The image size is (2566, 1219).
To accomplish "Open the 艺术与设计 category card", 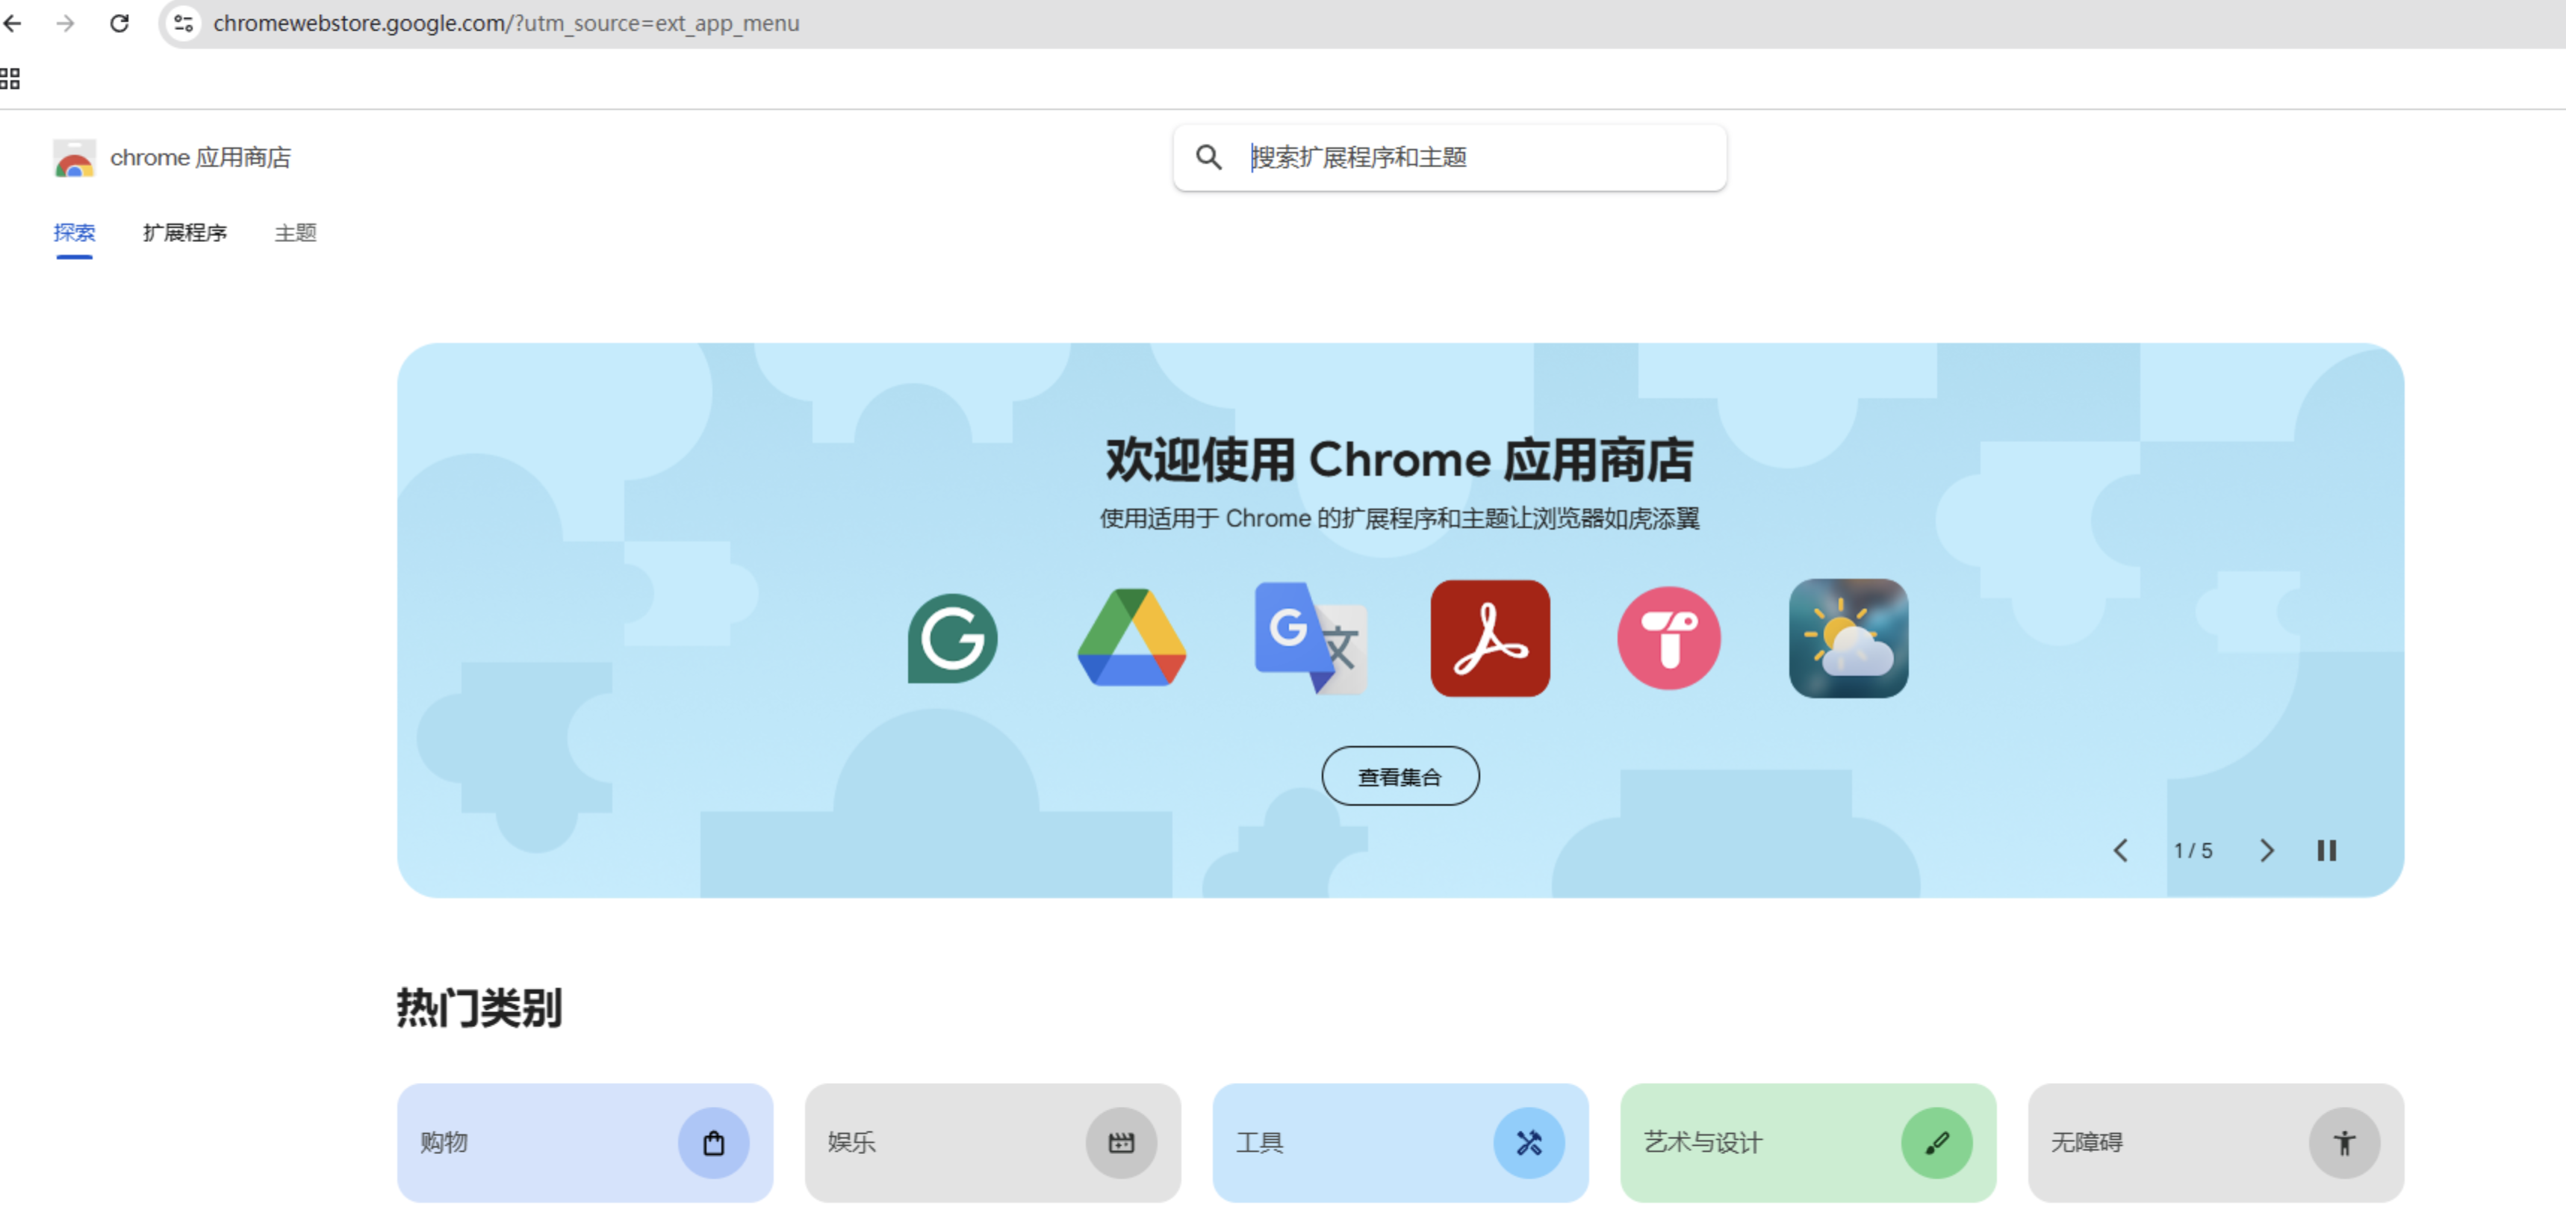I will 1807,1142.
